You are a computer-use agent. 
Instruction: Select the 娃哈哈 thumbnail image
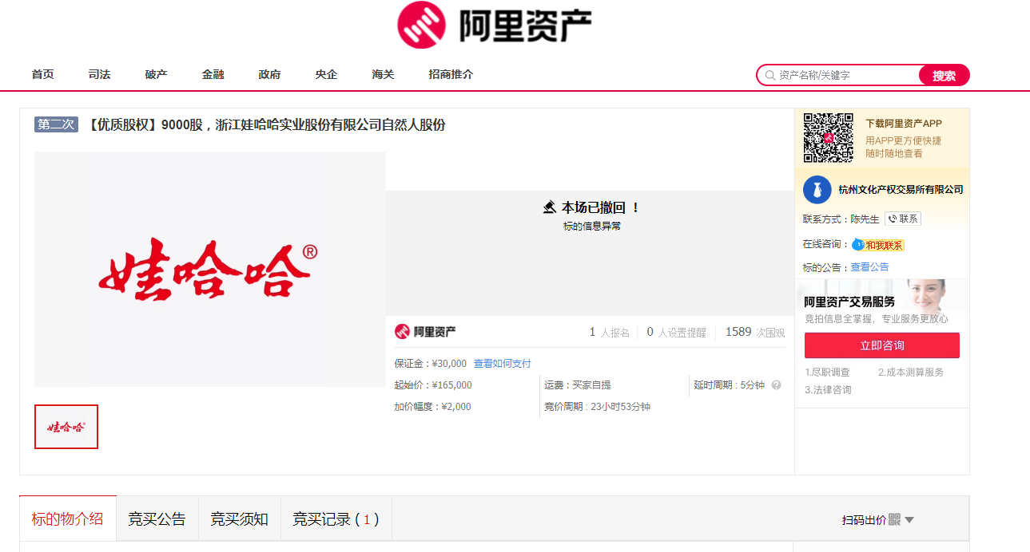click(66, 427)
